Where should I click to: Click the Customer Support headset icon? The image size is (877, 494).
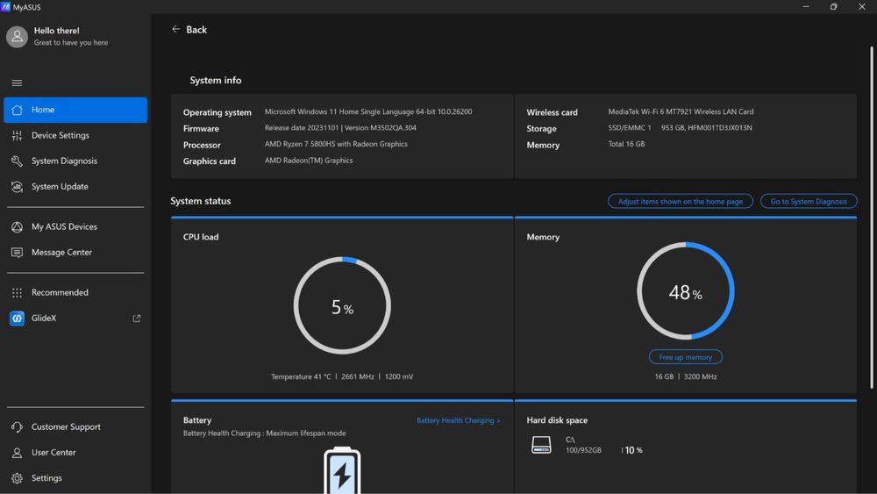coord(17,426)
